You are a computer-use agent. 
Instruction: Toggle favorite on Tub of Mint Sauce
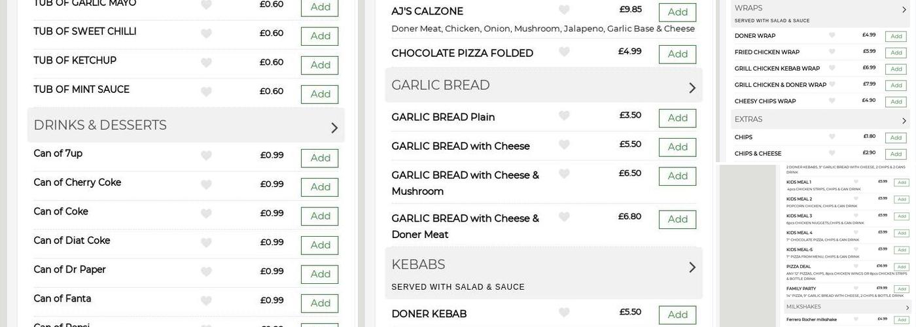click(206, 92)
